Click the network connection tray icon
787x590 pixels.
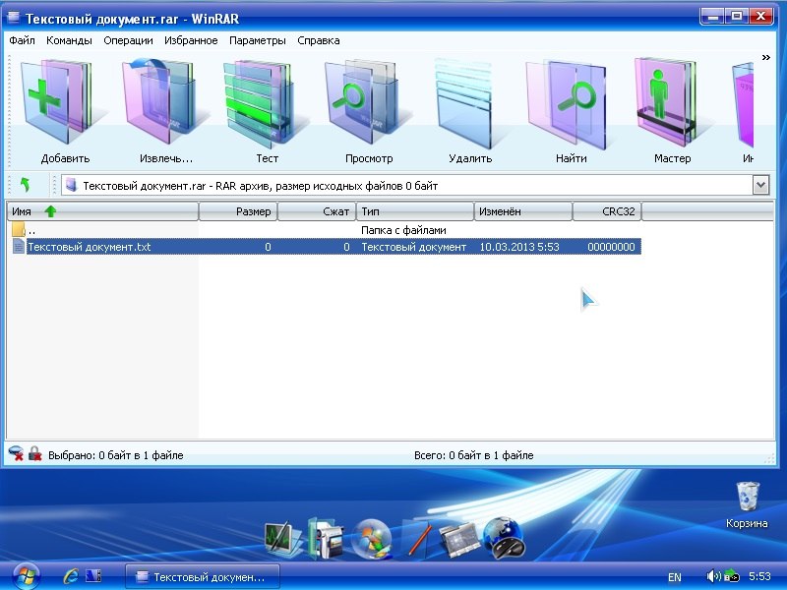pos(731,576)
